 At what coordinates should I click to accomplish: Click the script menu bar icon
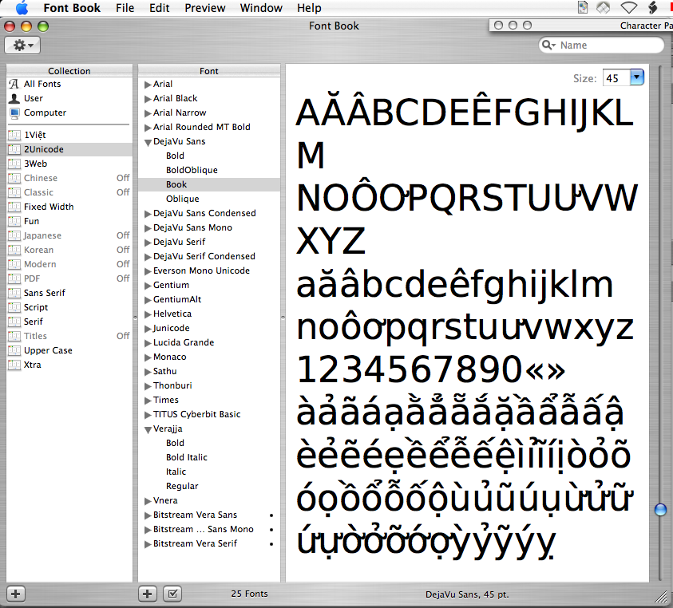click(653, 8)
